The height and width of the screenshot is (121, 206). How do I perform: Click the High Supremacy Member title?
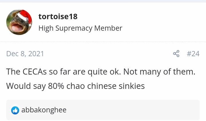pos(80,28)
